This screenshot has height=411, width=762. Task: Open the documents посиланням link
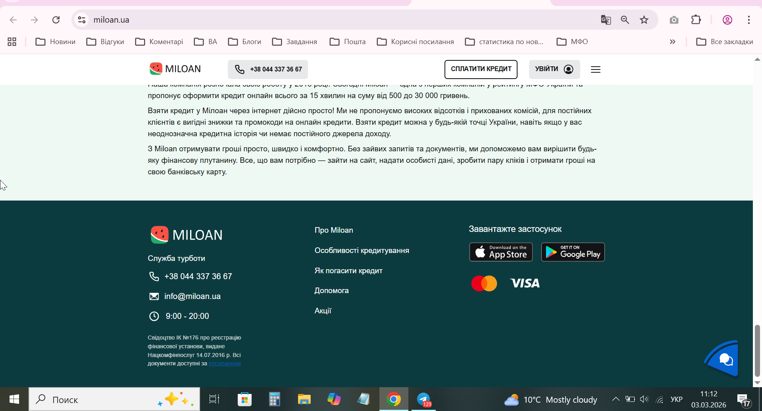225,363
